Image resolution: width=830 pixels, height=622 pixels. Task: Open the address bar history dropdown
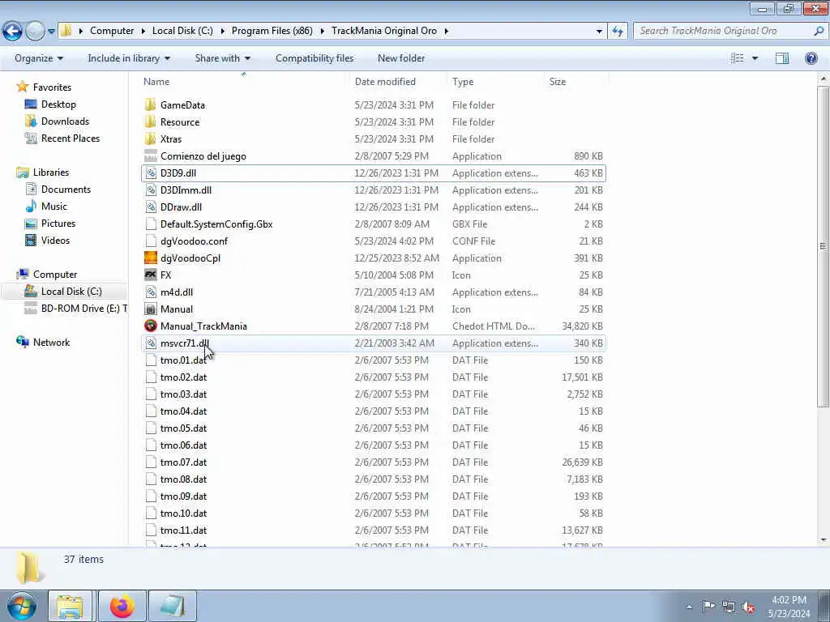click(x=599, y=31)
